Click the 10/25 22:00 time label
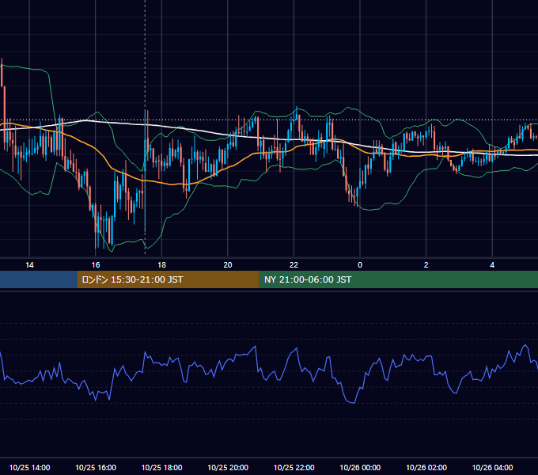538x475 pixels. point(294,467)
